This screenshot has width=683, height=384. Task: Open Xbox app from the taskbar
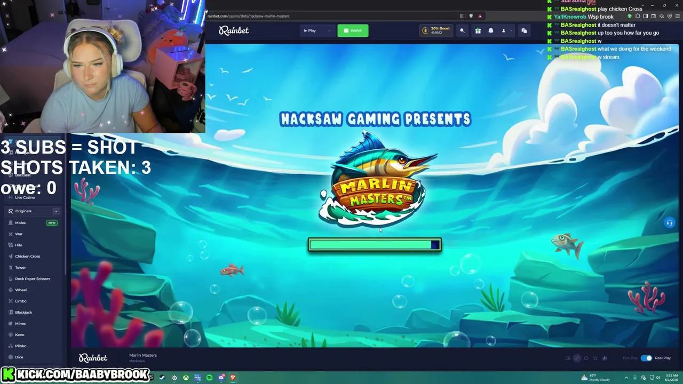pos(186,378)
